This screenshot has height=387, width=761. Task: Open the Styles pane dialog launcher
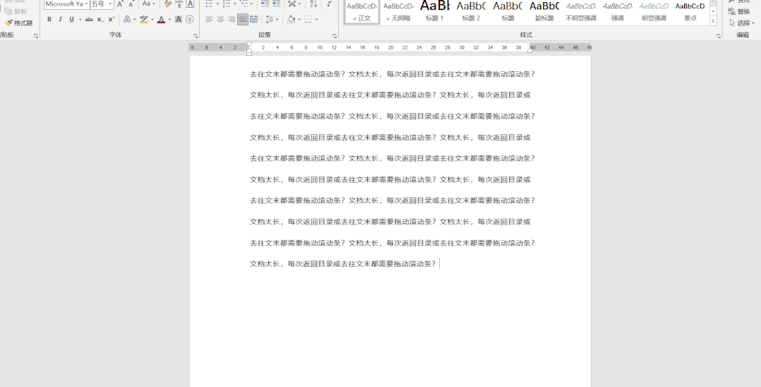[719, 36]
